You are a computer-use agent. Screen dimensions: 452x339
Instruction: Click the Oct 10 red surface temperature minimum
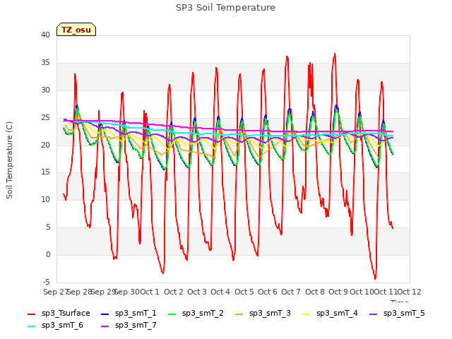(x=375, y=278)
